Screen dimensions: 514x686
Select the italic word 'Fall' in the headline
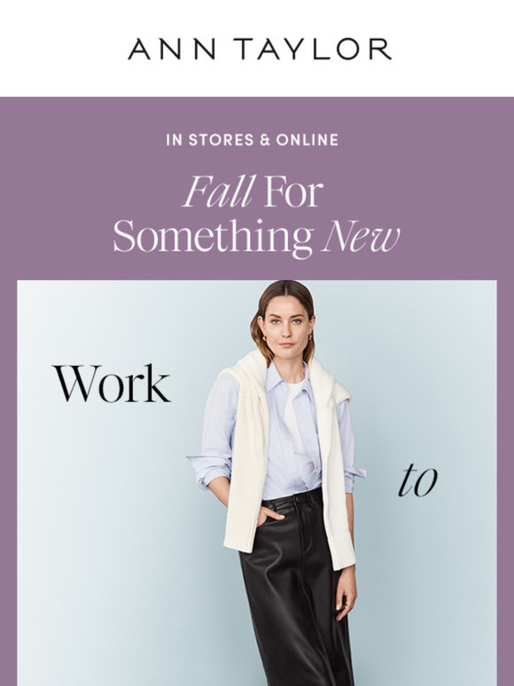[x=219, y=191]
